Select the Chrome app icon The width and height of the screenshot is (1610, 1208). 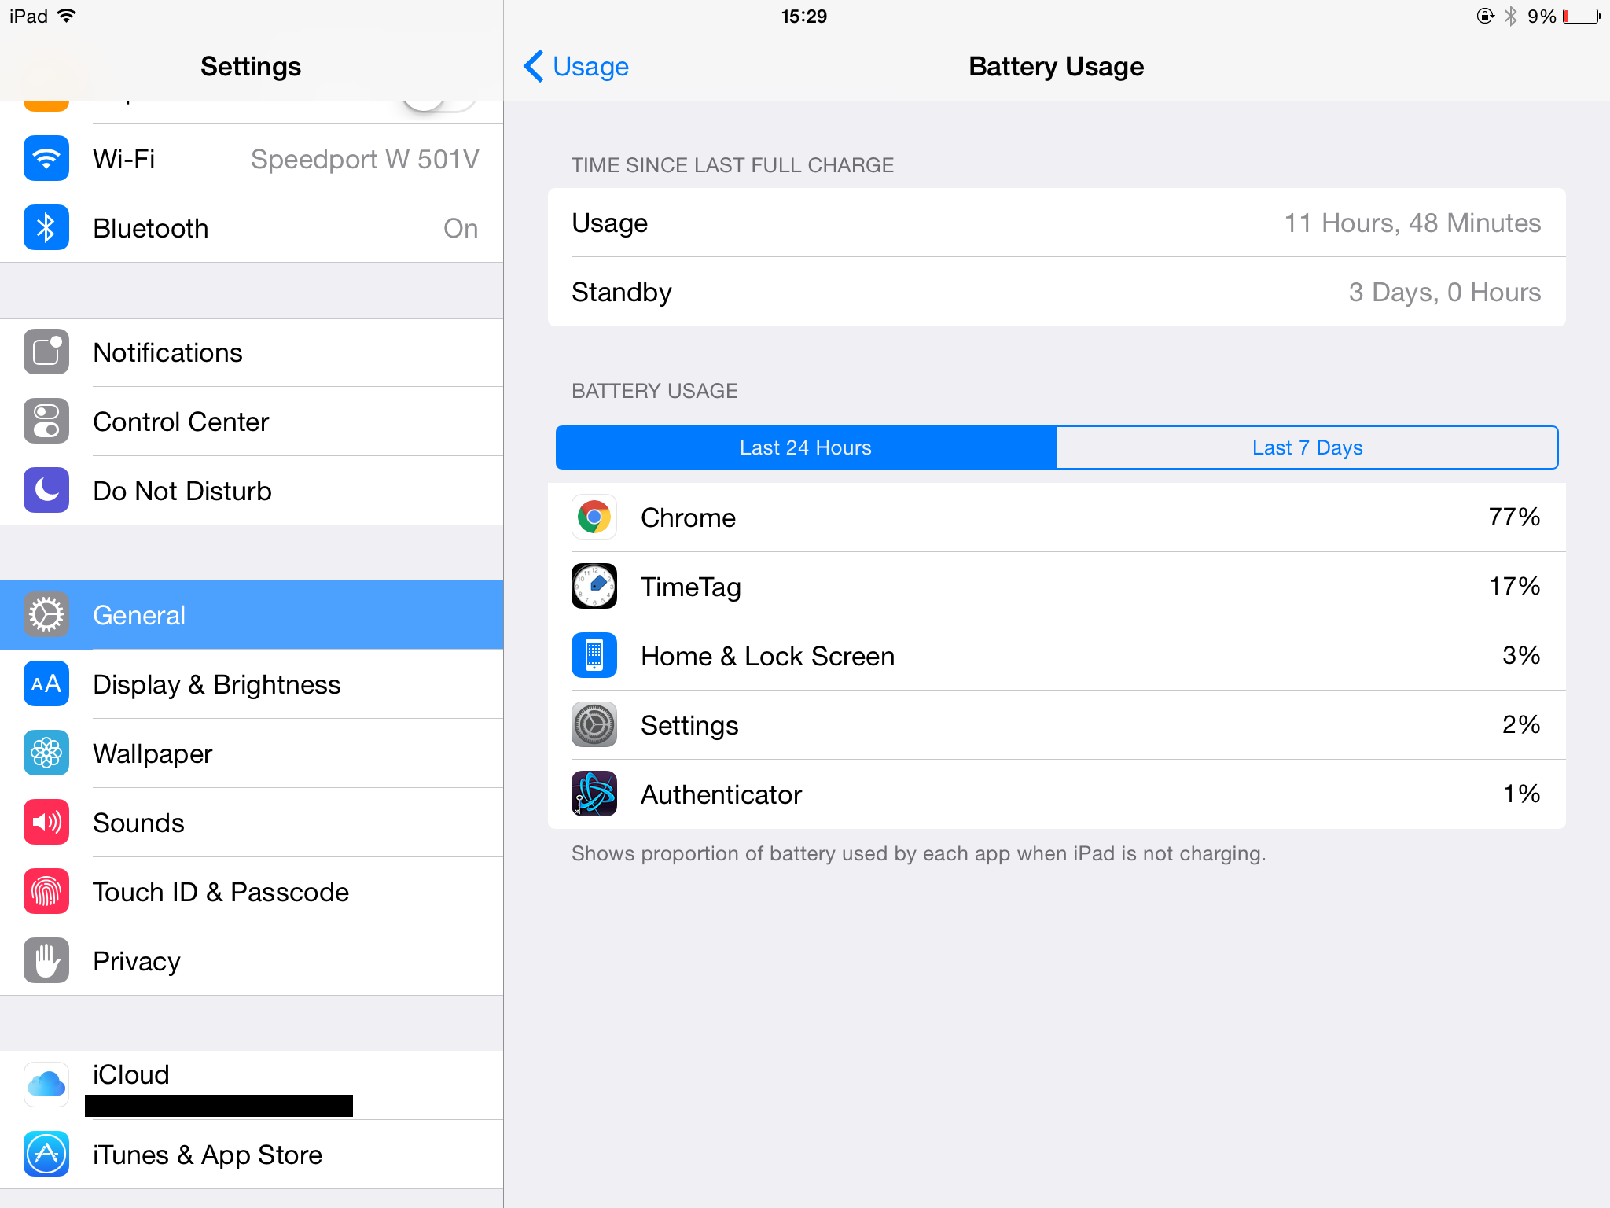pyautogui.click(x=594, y=517)
